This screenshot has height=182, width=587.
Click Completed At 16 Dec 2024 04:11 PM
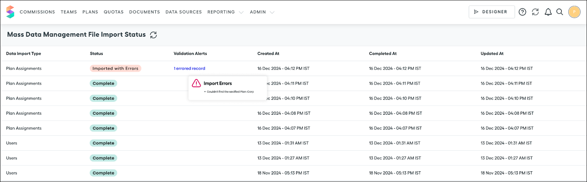(x=395, y=83)
